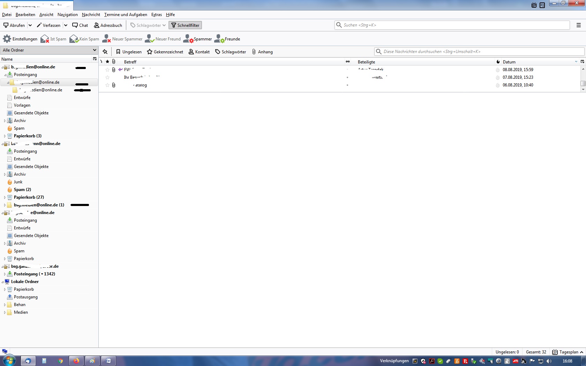Screen dimensions: 586x366
Task: Sort by the star column header
Action: [x=107, y=62]
